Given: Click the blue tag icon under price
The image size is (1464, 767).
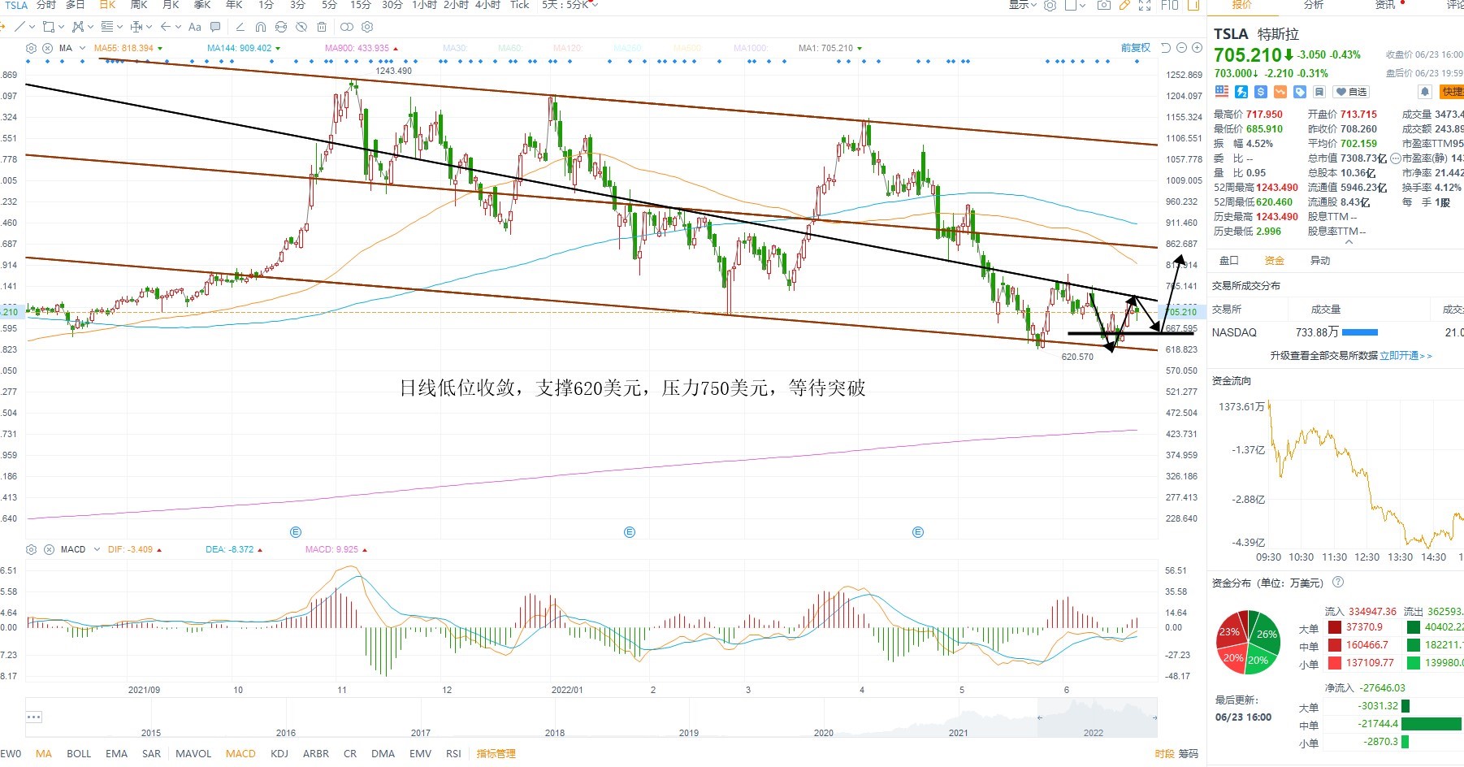Looking at the screenshot, I should click(1300, 92).
